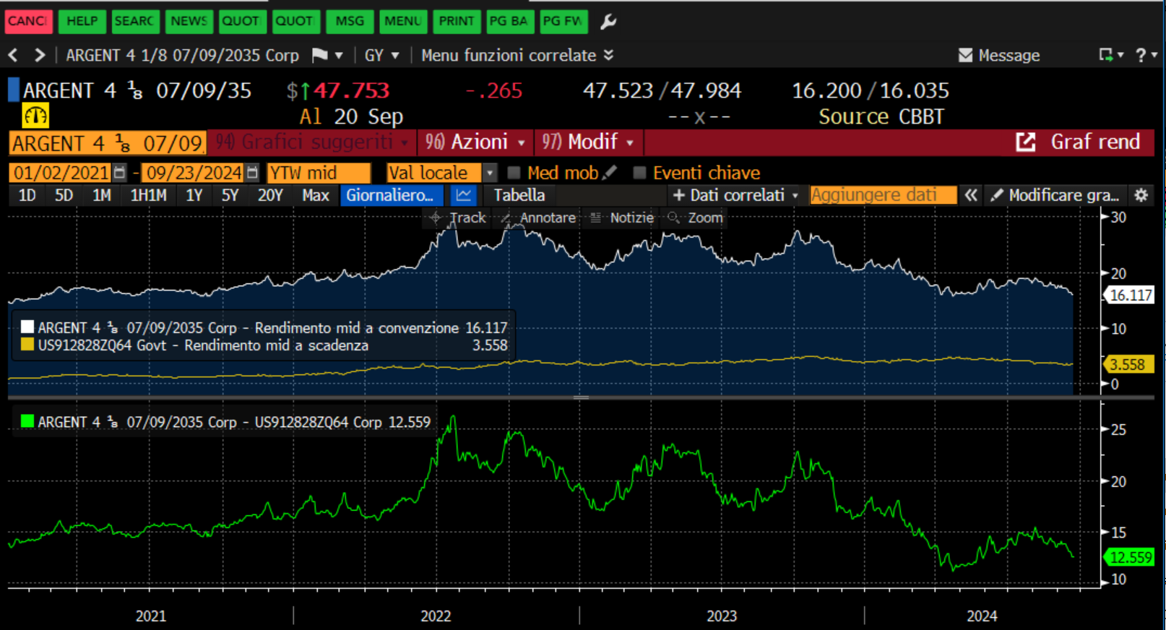
Task: Click the green SEARC button
Action: pos(134,21)
